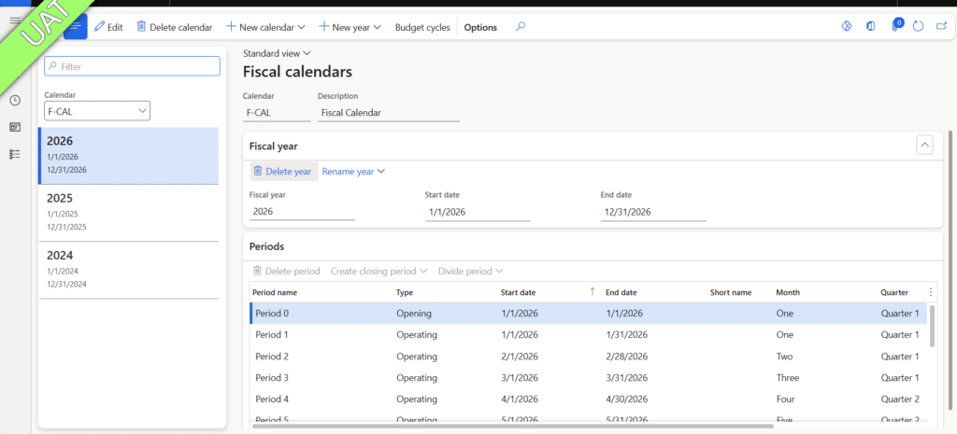Open the New year dropdown
957x434 pixels.
350,27
